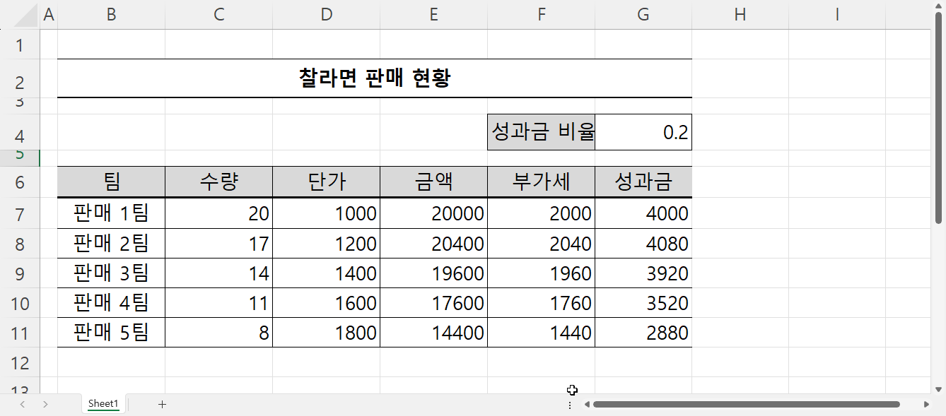
Task: Select the quantity cell showing 17
Action: click(x=219, y=244)
